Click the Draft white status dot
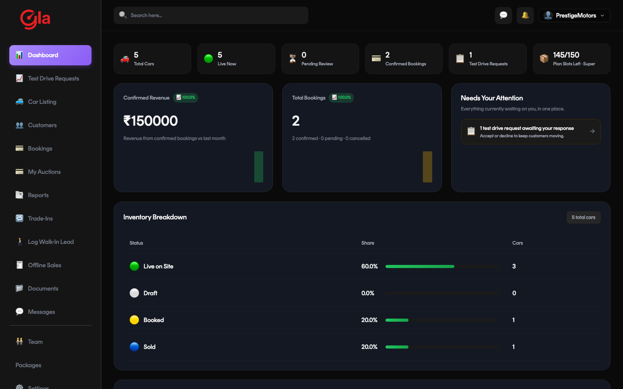Viewport: 623px width, 389px height. coord(134,293)
